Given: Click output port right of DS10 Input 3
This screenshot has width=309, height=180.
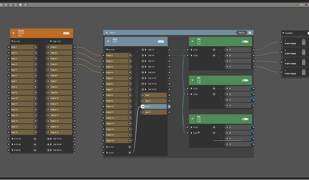Looking at the screenshot, I should point(169,106).
